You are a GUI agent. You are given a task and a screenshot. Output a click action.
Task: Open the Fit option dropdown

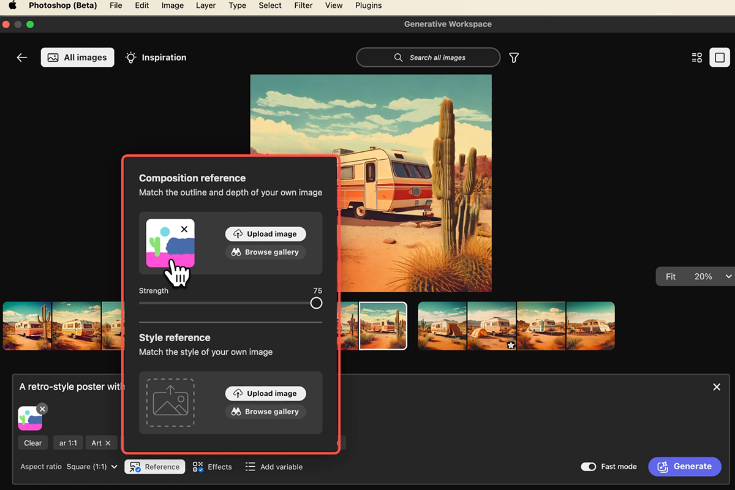tap(671, 276)
